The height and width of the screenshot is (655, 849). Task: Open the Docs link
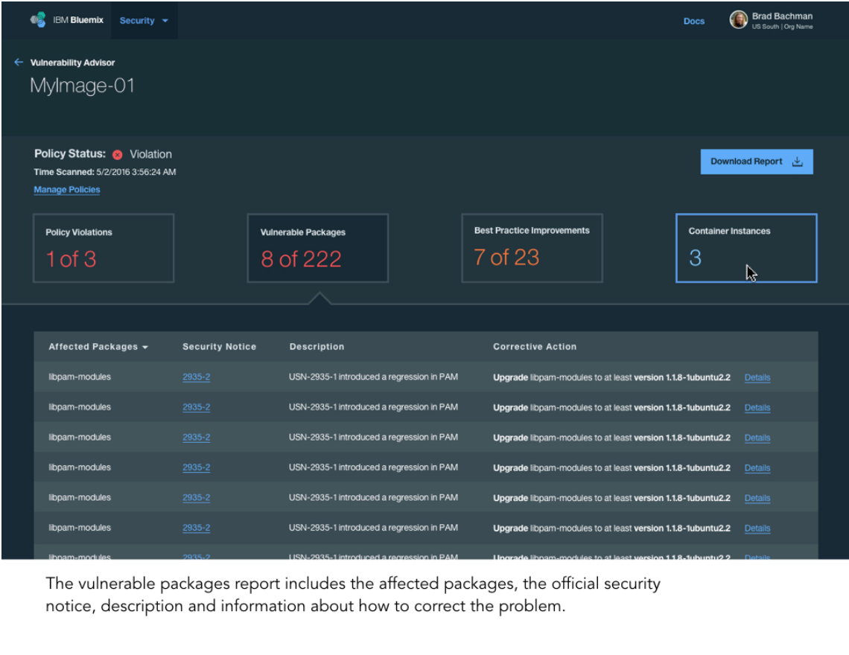[x=693, y=21]
